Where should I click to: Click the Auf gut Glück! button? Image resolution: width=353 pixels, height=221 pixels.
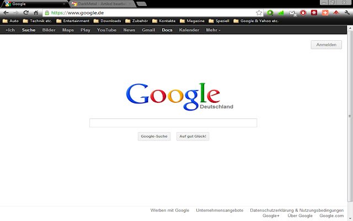(192, 136)
